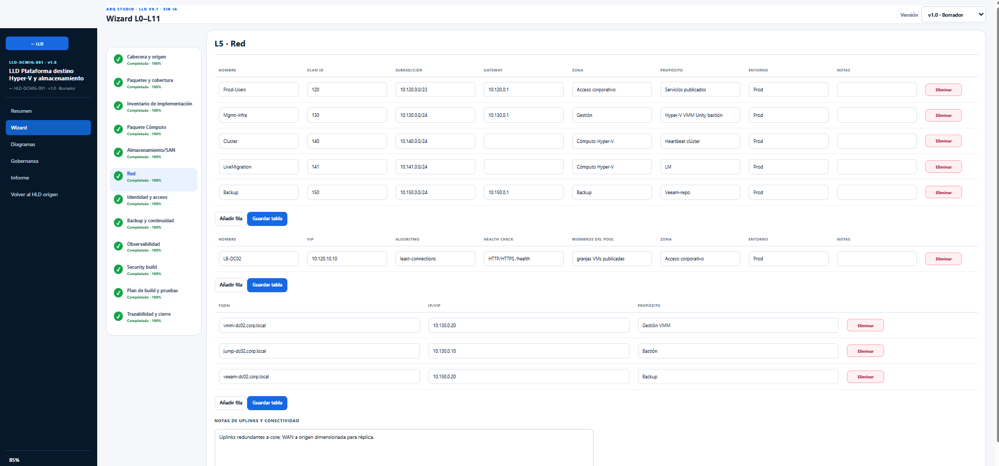Click the Mgmt-Infra name field
999x466 pixels.
[x=259, y=115]
